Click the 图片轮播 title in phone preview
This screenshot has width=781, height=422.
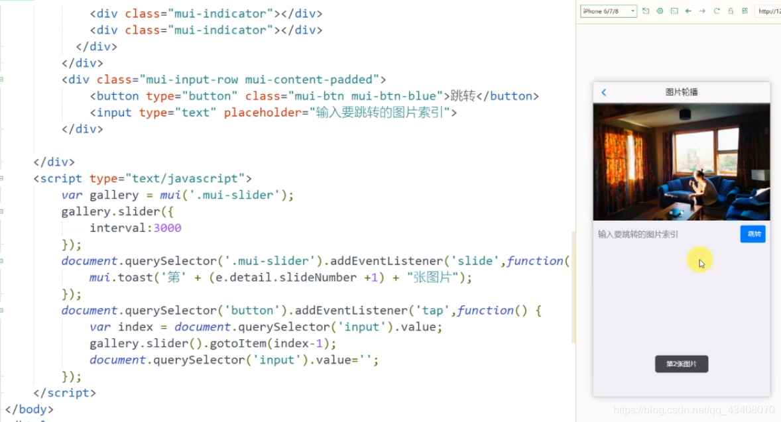[682, 92]
